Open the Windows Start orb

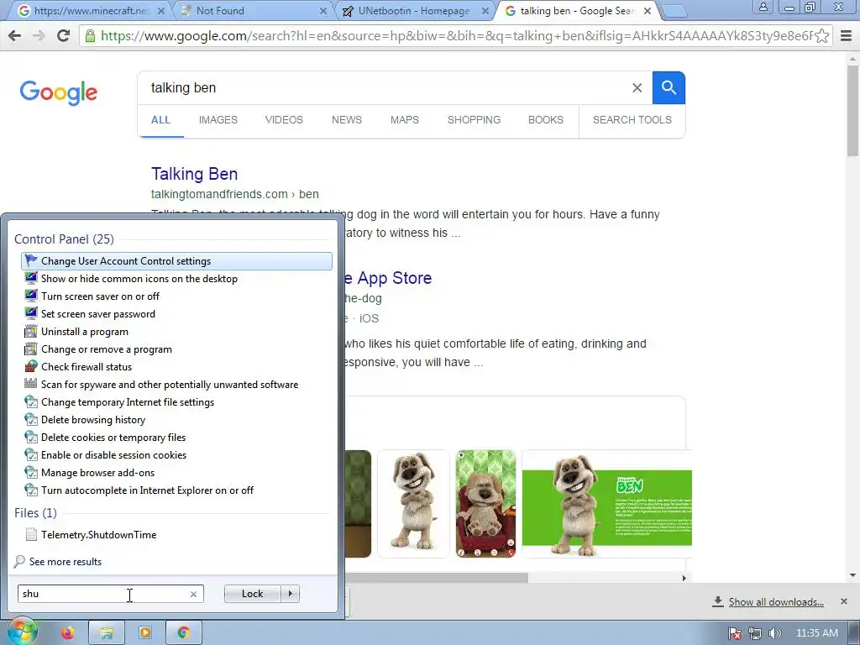tap(22, 632)
